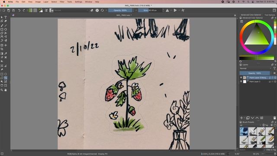
Task: Click the brush Size slider in toolbar
Action: (x=150, y=10)
